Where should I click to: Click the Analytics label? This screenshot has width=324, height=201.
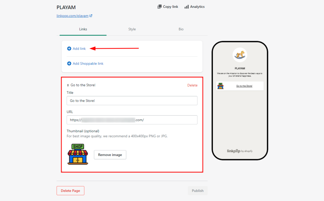pos(197,7)
